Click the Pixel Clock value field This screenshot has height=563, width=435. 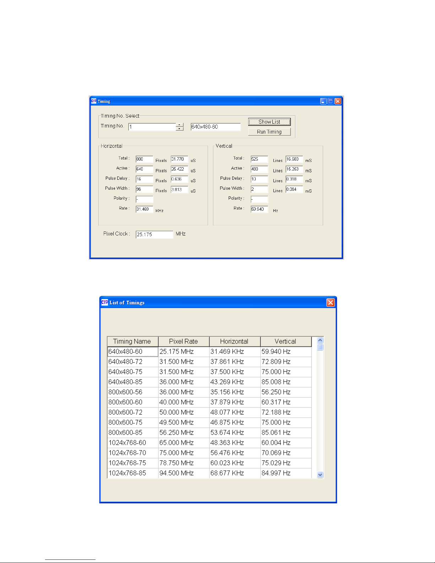click(154, 234)
